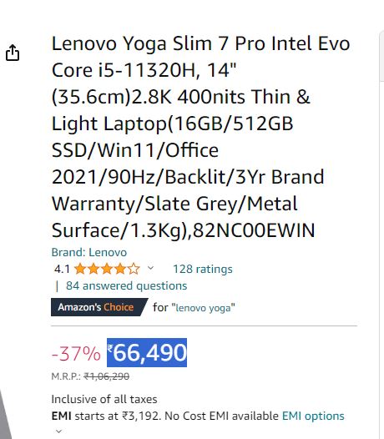Expand the EMI details chevron
384x439 pixels.
click(58, 431)
